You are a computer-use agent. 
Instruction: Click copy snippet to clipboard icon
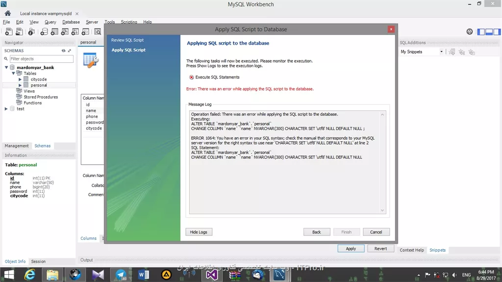point(472,52)
